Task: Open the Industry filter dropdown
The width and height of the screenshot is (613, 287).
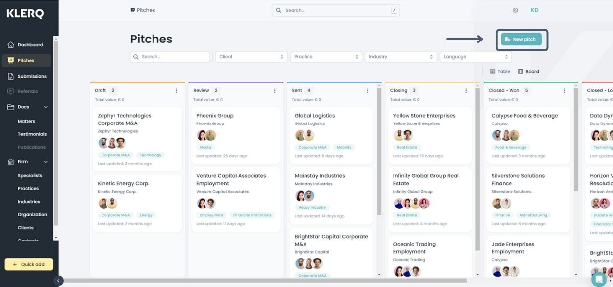Action: [x=401, y=57]
